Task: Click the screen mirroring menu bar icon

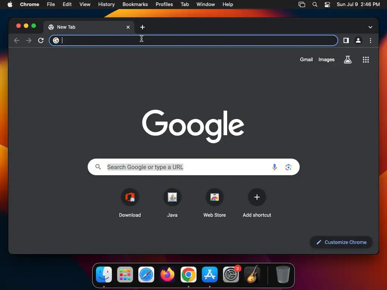Action: 302,5
